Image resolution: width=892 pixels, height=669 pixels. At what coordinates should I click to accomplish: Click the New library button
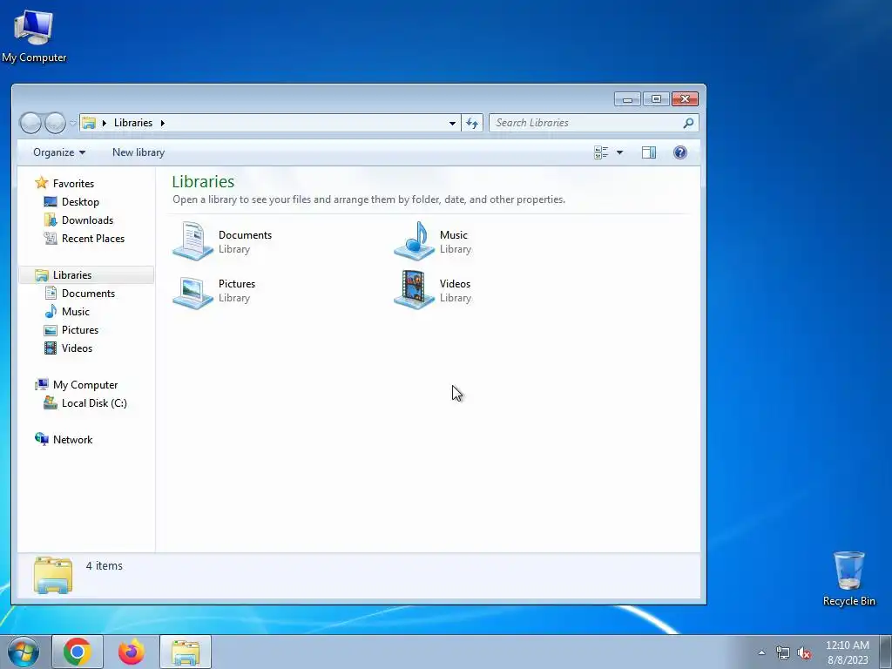pyautogui.click(x=139, y=152)
